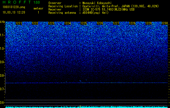Click the 1221 time marker
Screen dimensions: 170x108
[19, 23]
